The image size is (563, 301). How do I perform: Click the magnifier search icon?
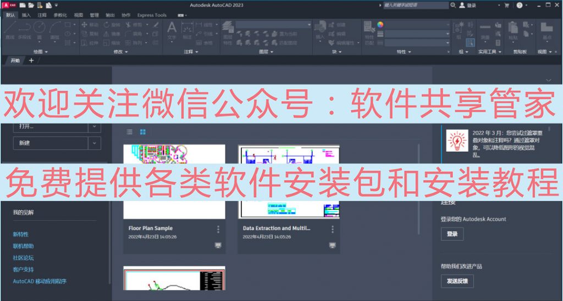[453, 5]
